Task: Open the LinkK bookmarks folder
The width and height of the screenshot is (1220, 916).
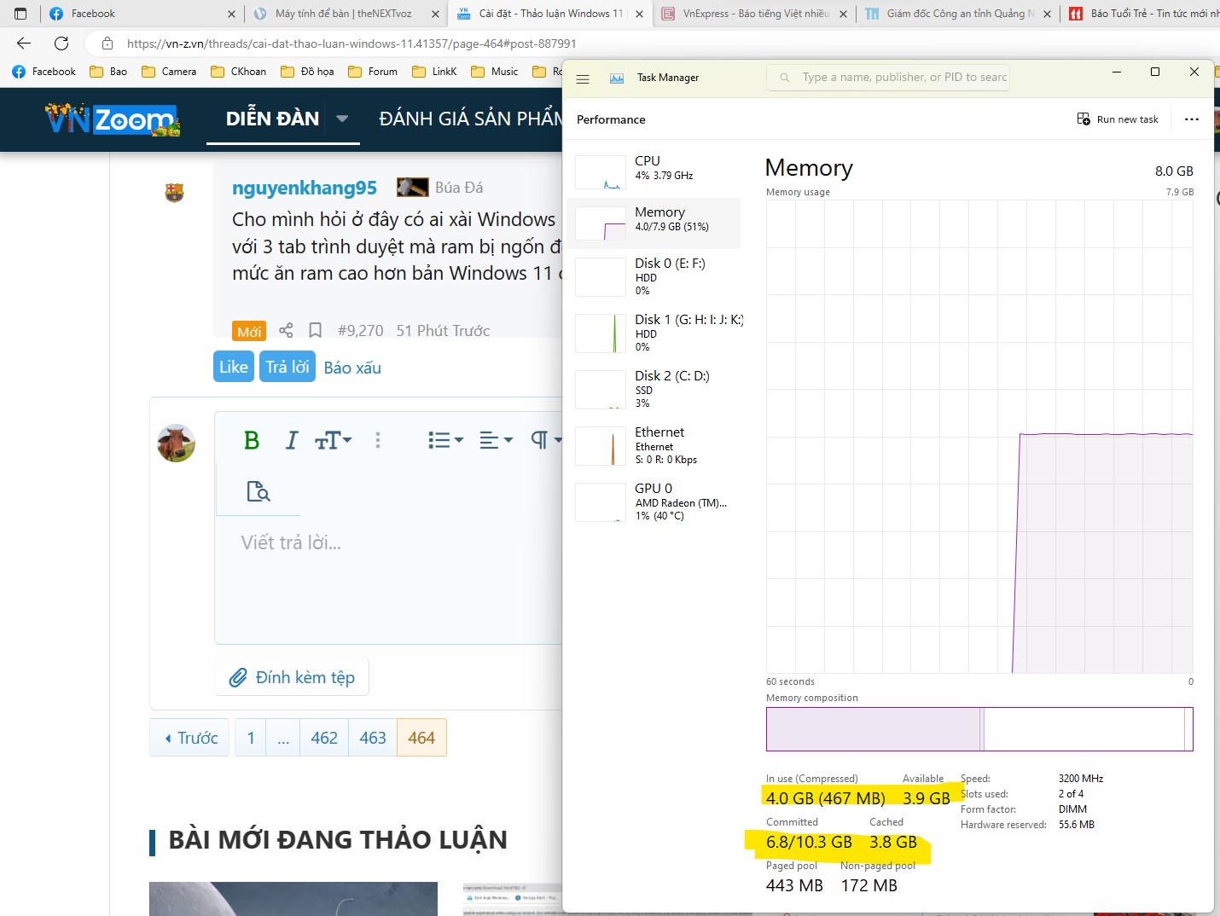Action: pyautogui.click(x=435, y=72)
